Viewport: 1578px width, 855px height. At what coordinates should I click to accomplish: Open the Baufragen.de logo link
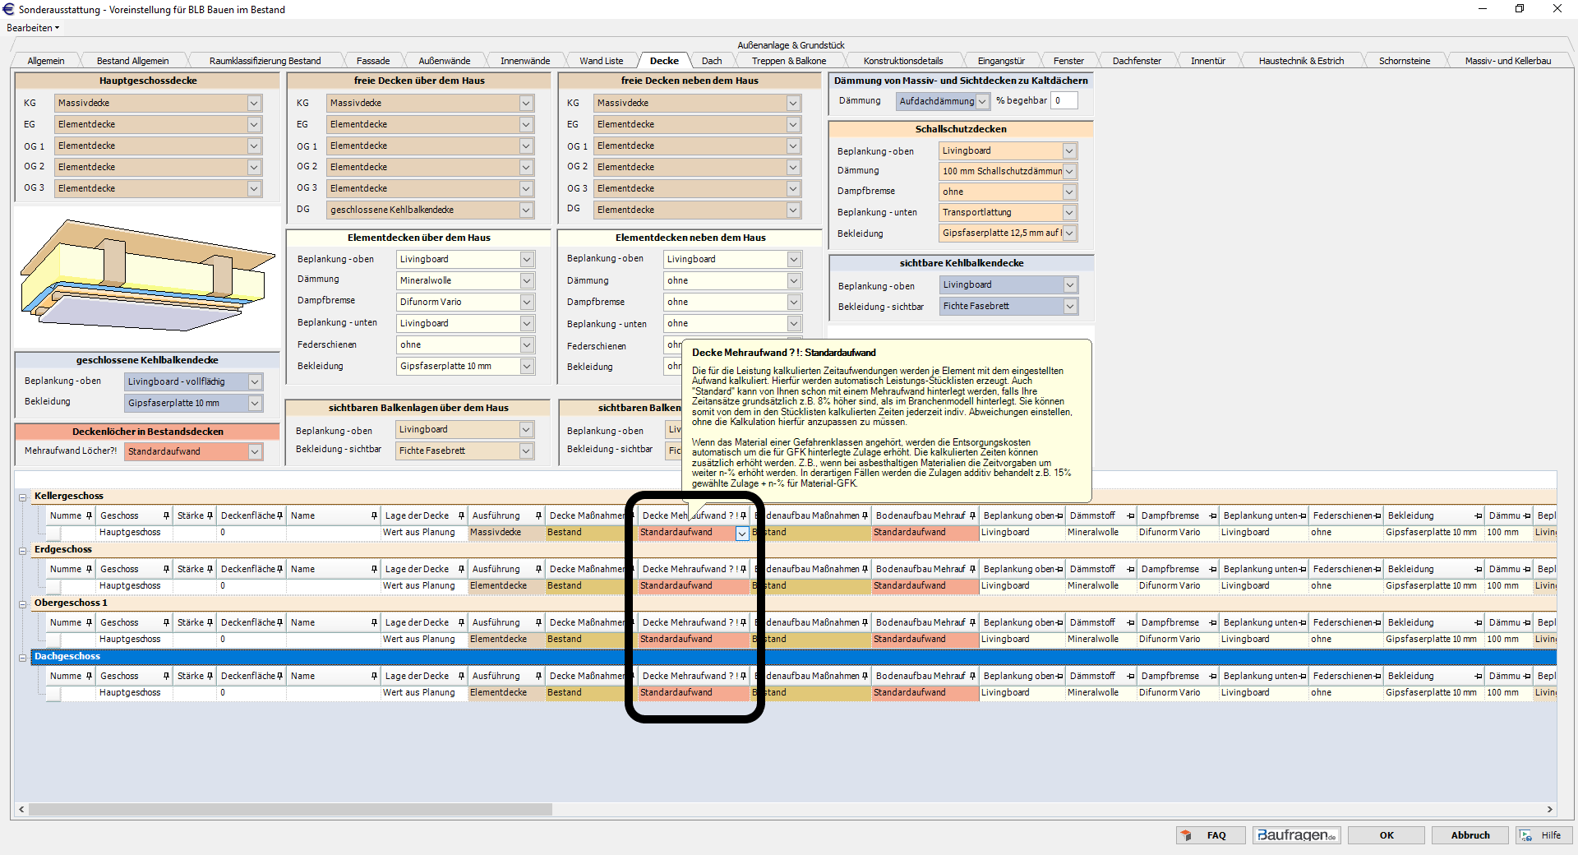[x=1296, y=835]
